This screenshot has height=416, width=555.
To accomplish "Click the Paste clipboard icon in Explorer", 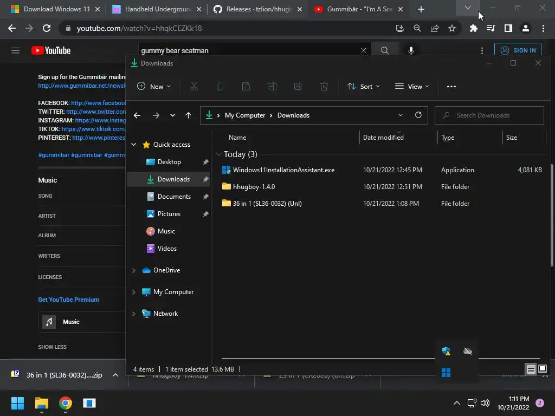I will [x=246, y=86].
